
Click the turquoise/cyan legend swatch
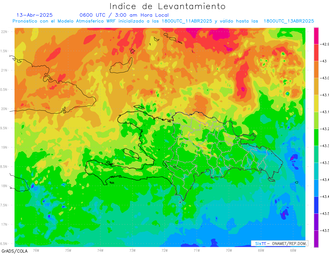click(x=316, y=171)
